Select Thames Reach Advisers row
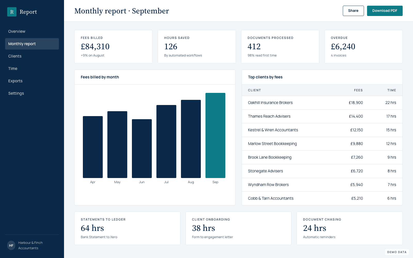The width and height of the screenshot is (413, 258). click(322, 116)
